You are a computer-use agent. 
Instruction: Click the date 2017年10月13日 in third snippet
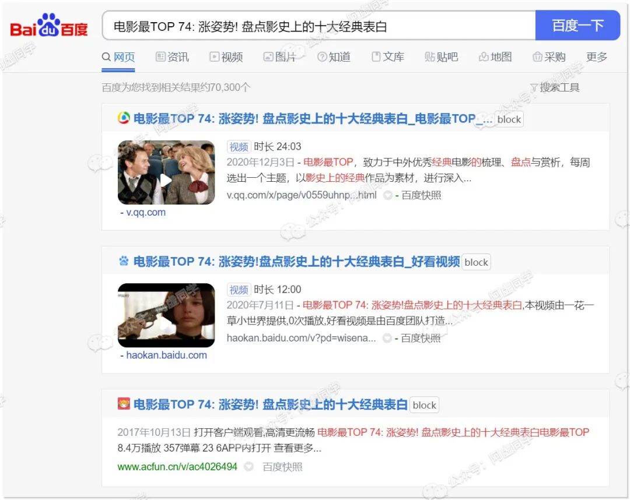coord(154,432)
